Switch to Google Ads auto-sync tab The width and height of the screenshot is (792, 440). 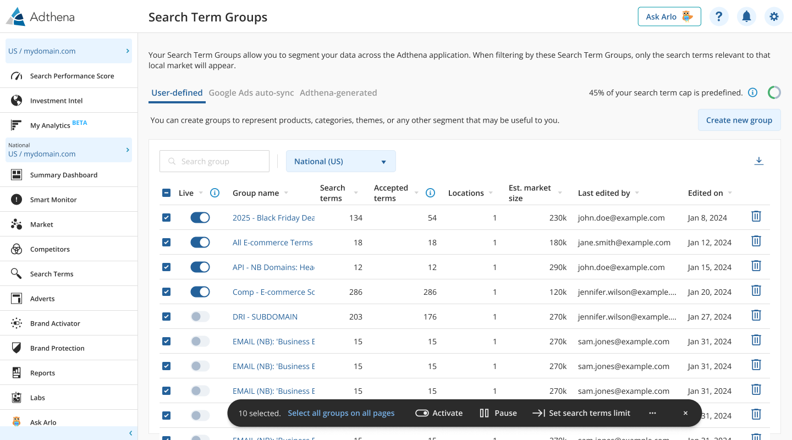click(x=251, y=93)
